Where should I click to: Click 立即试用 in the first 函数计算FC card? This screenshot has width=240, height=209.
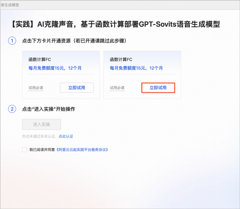pyautogui.click(x=77, y=88)
